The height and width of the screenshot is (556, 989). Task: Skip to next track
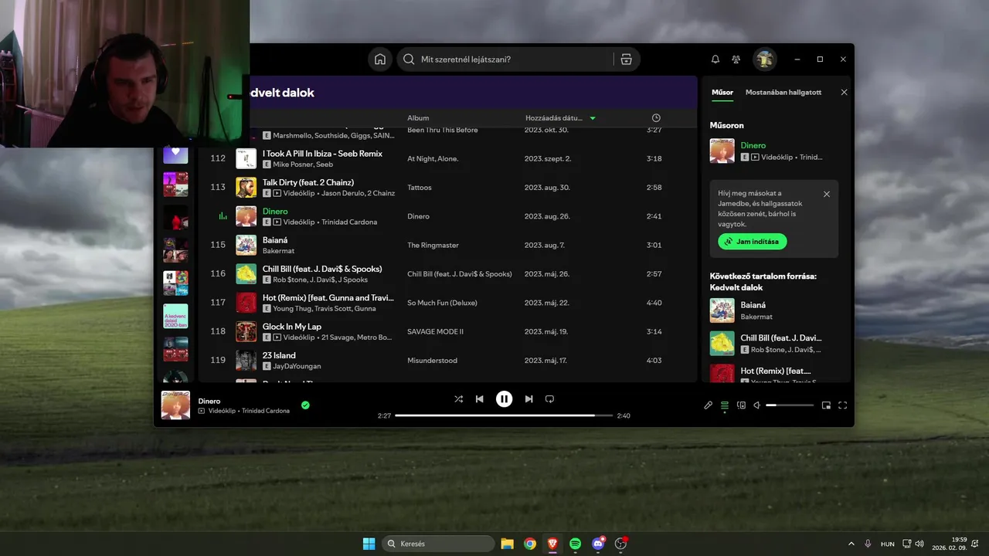(528, 399)
